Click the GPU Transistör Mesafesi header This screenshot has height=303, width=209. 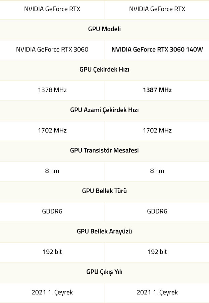pyautogui.click(x=104, y=150)
